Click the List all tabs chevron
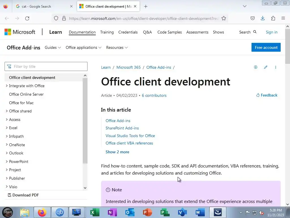 tap(245, 6)
